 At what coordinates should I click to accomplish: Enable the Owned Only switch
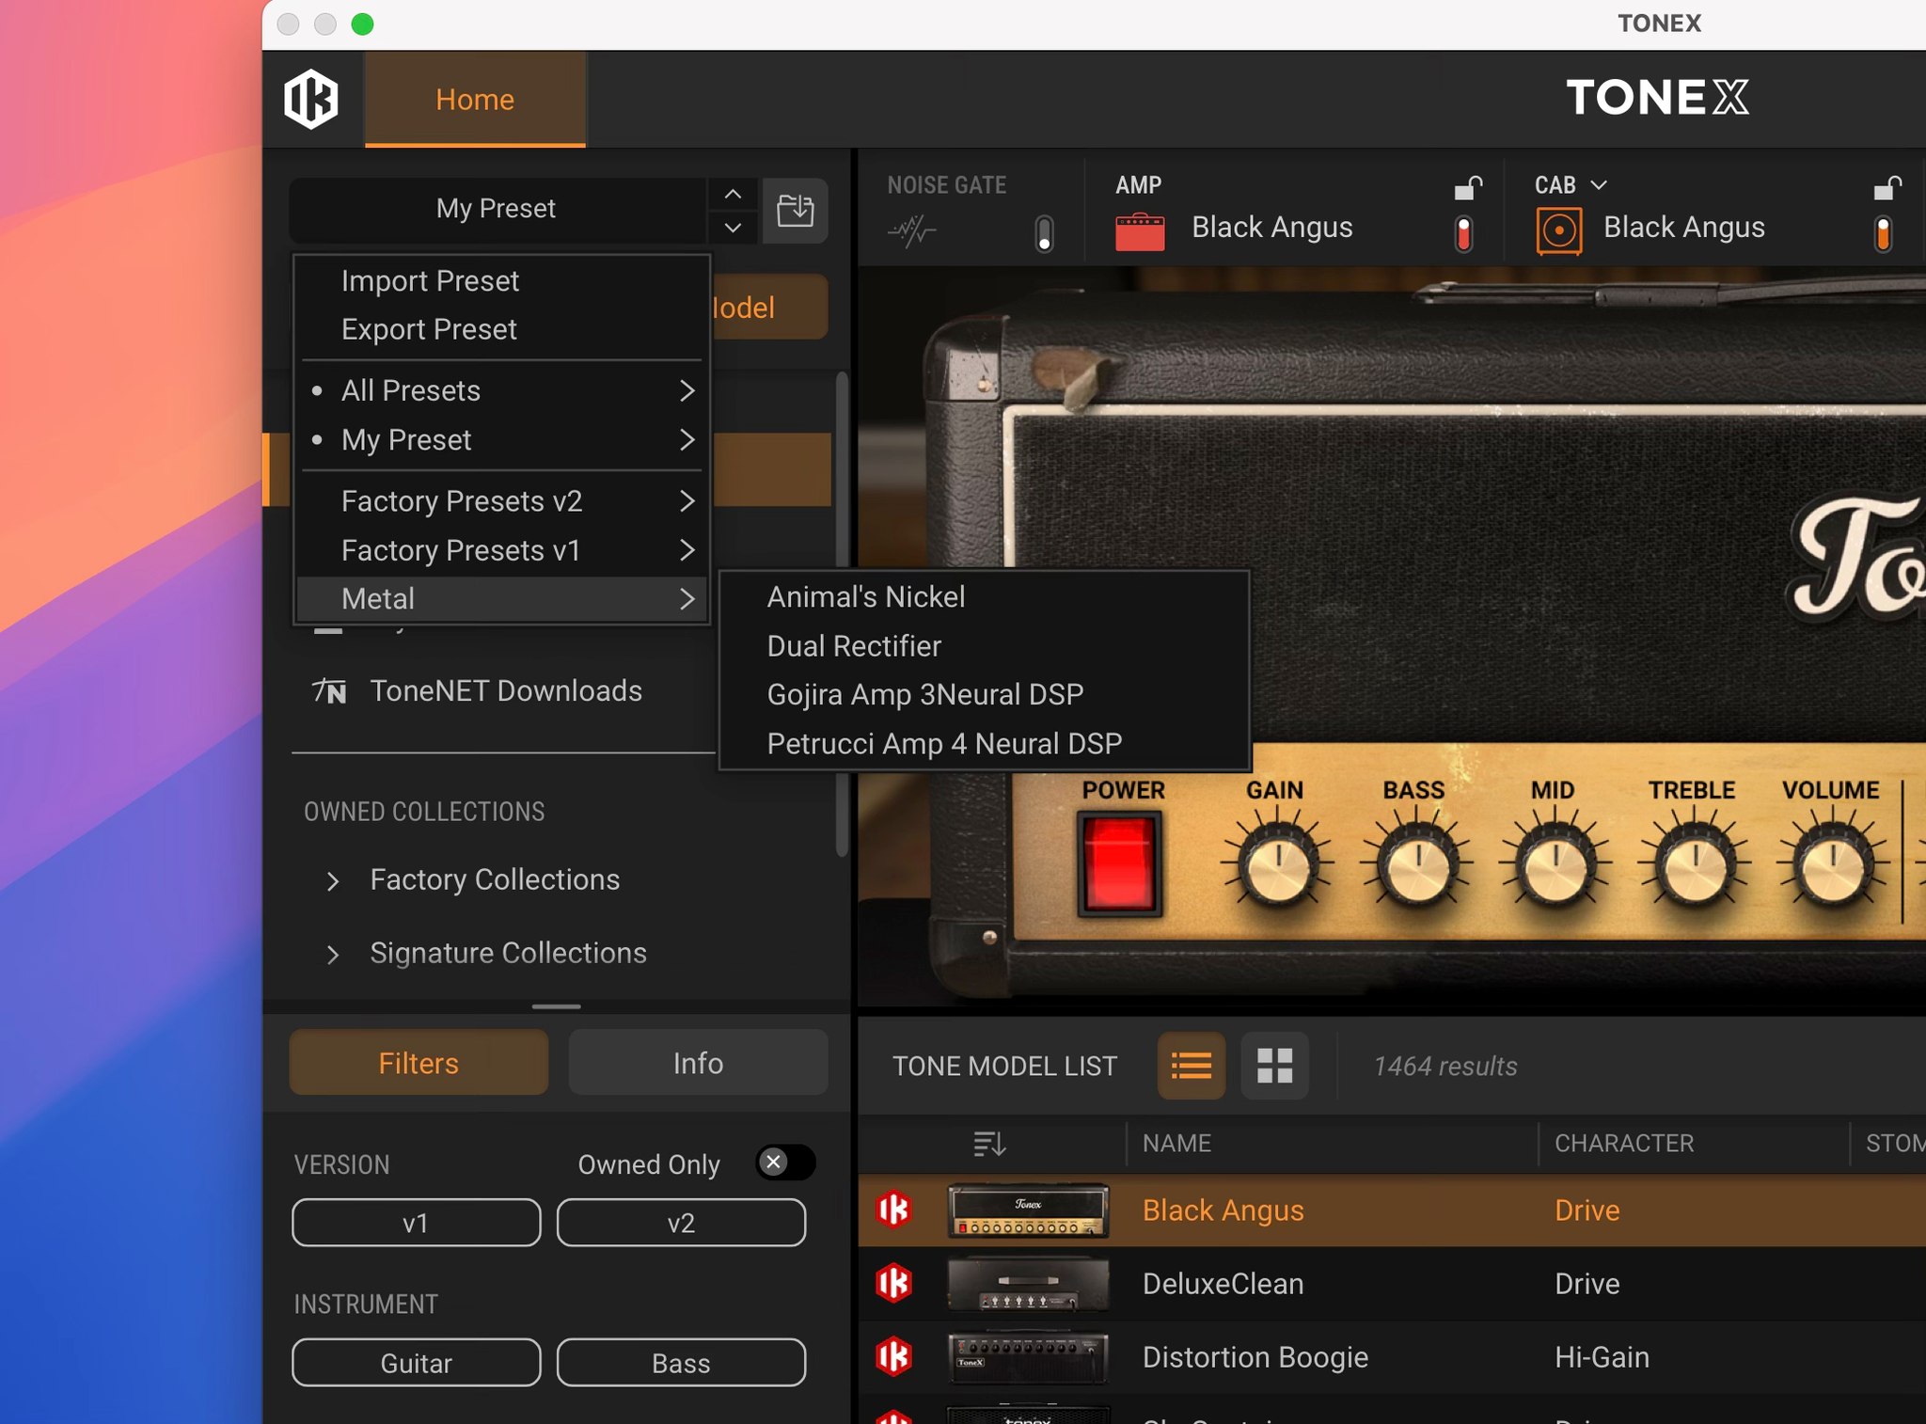(785, 1163)
